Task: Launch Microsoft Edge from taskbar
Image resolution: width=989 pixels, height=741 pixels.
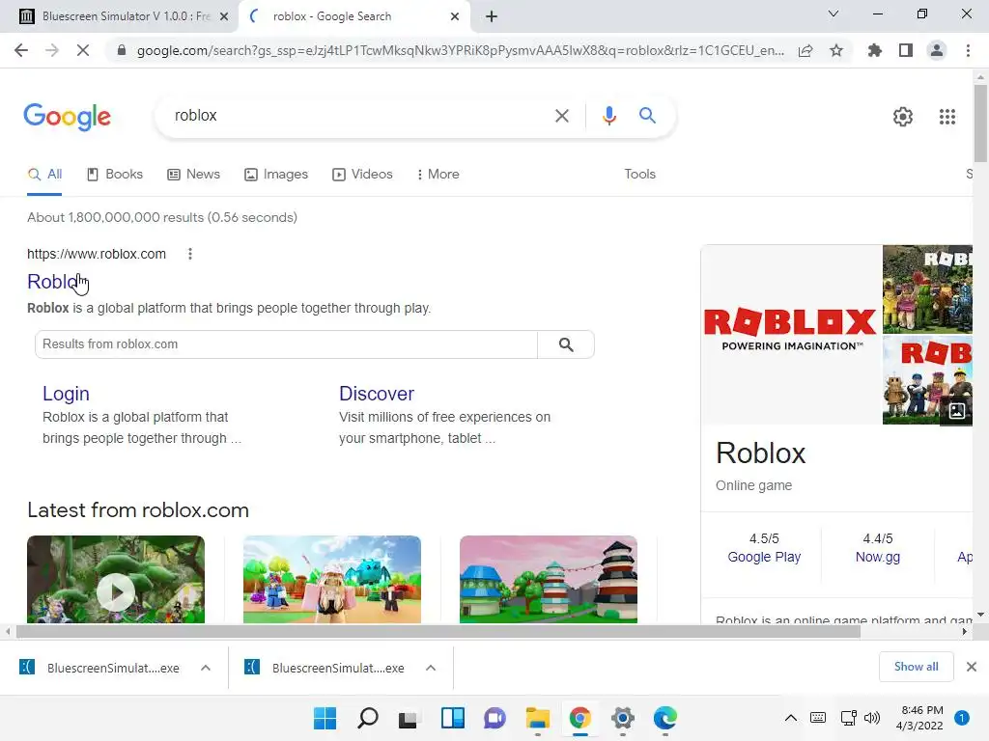Action: pyautogui.click(x=664, y=718)
